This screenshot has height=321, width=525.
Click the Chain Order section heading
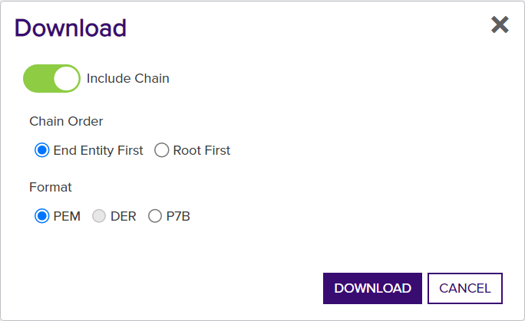click(66, 121)
